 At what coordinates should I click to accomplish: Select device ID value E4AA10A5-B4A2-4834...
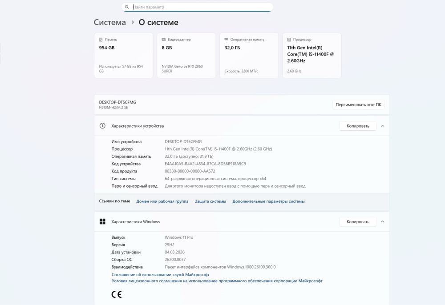click(x=205, y=164)
